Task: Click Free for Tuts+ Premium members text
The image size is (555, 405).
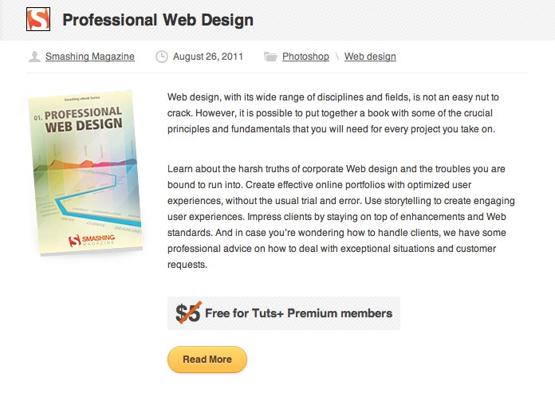Action: [x=299, y=313]
